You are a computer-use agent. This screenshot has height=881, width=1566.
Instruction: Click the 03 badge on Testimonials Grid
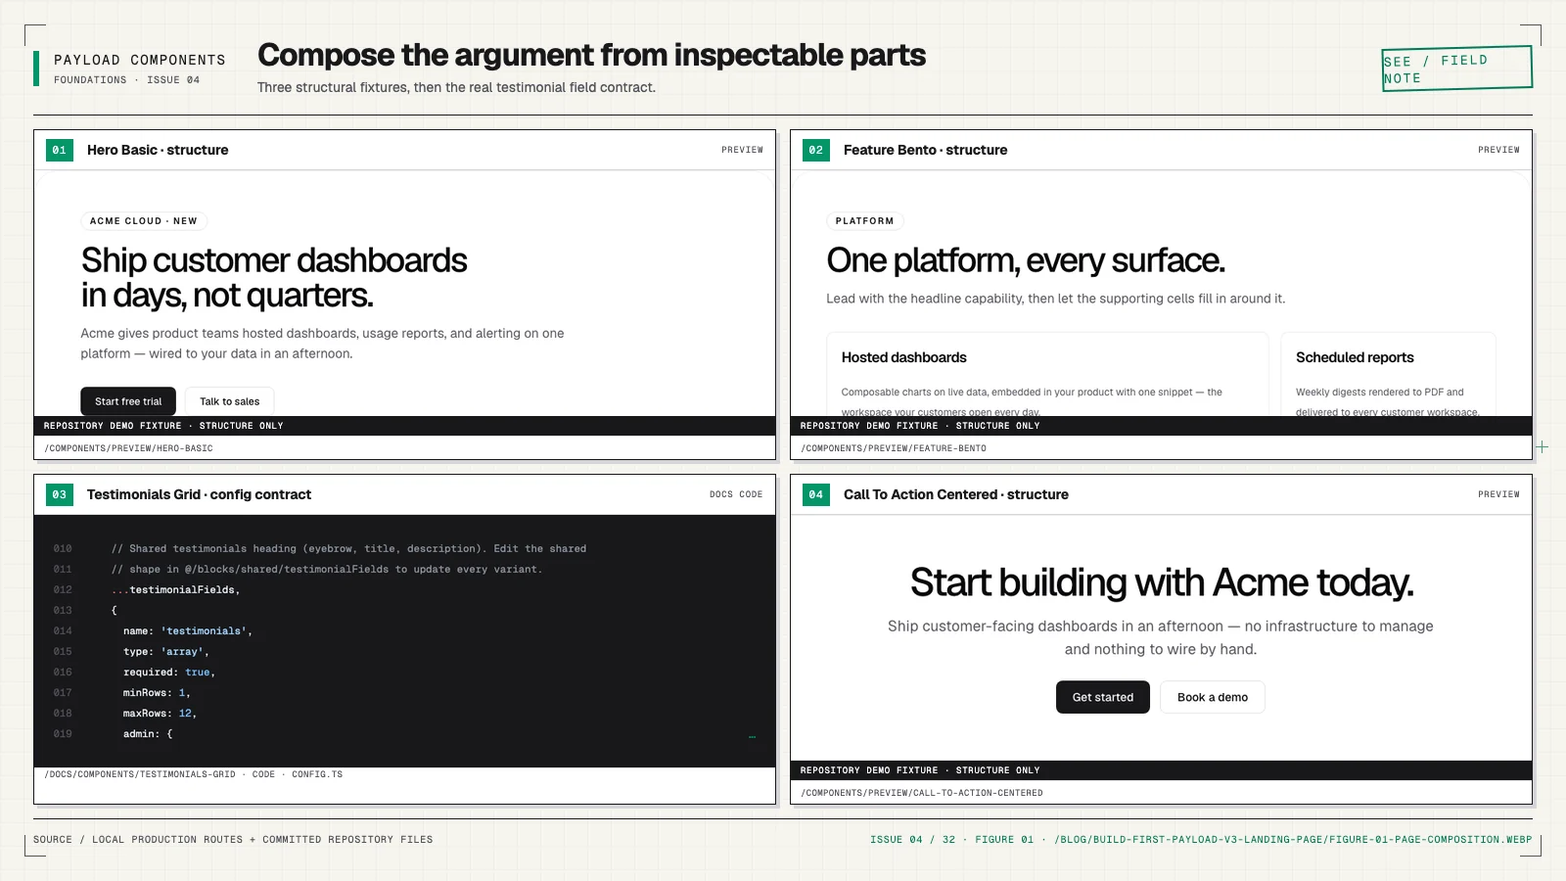(60, 494)
